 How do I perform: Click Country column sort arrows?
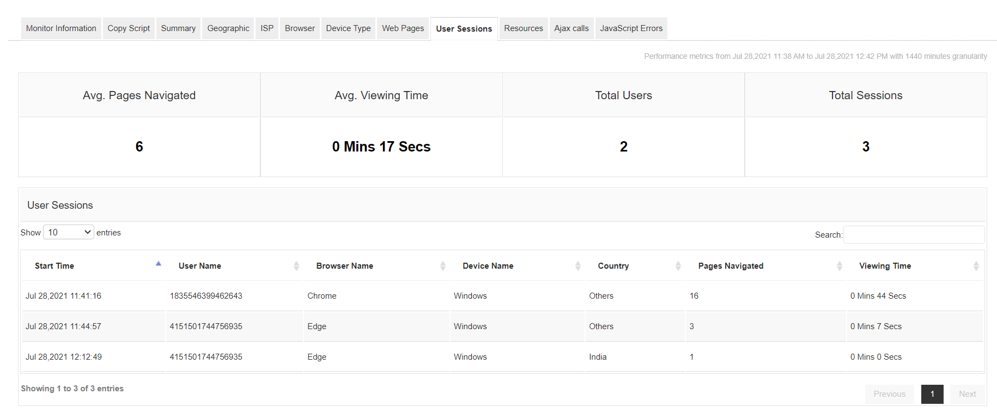[678, 266]
